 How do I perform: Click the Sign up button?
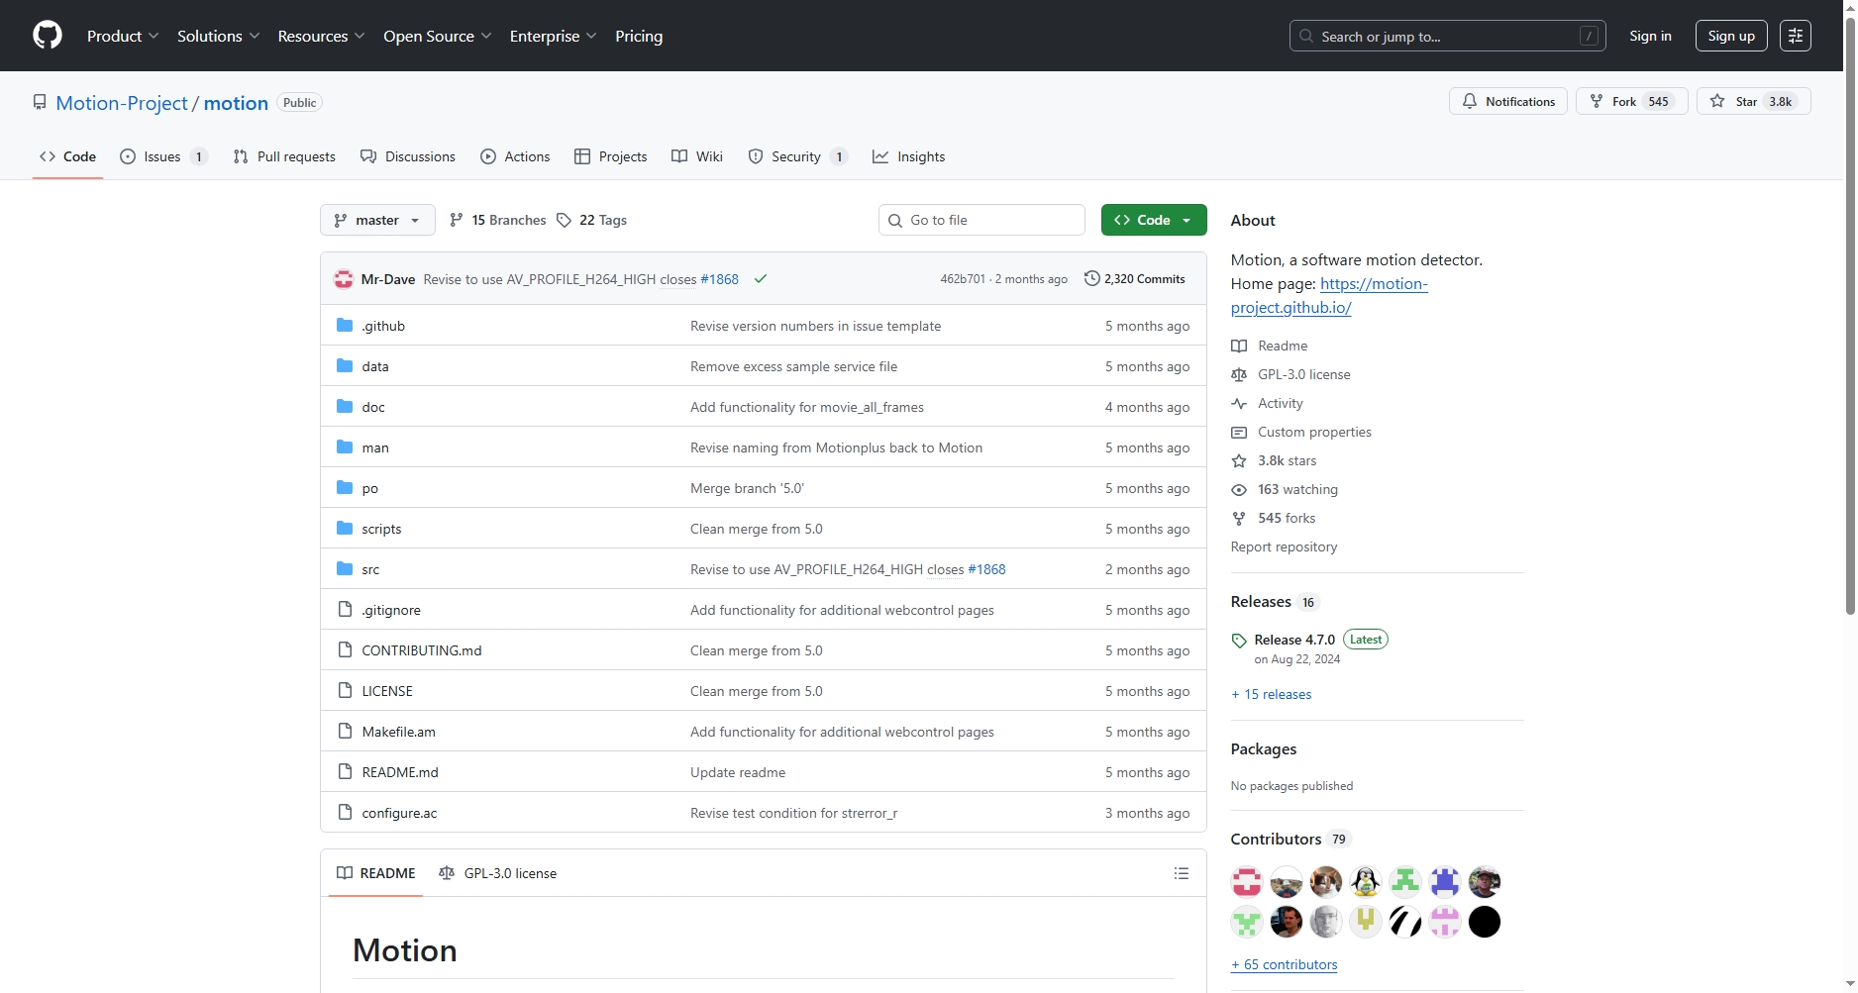click(x=1731, y=36)
